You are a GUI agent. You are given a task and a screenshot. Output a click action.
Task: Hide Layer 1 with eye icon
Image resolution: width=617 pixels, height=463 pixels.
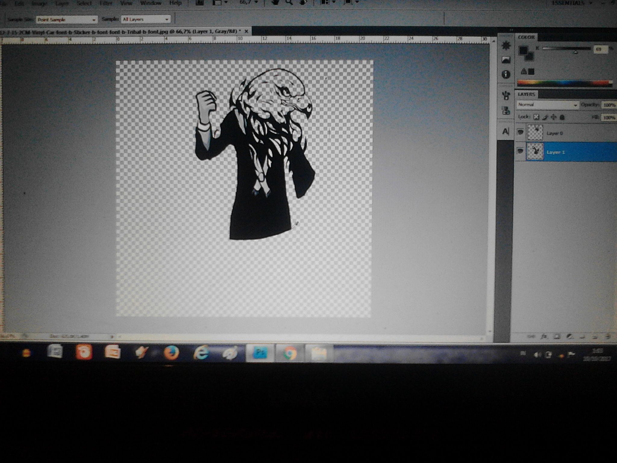[x=520, y=151]
